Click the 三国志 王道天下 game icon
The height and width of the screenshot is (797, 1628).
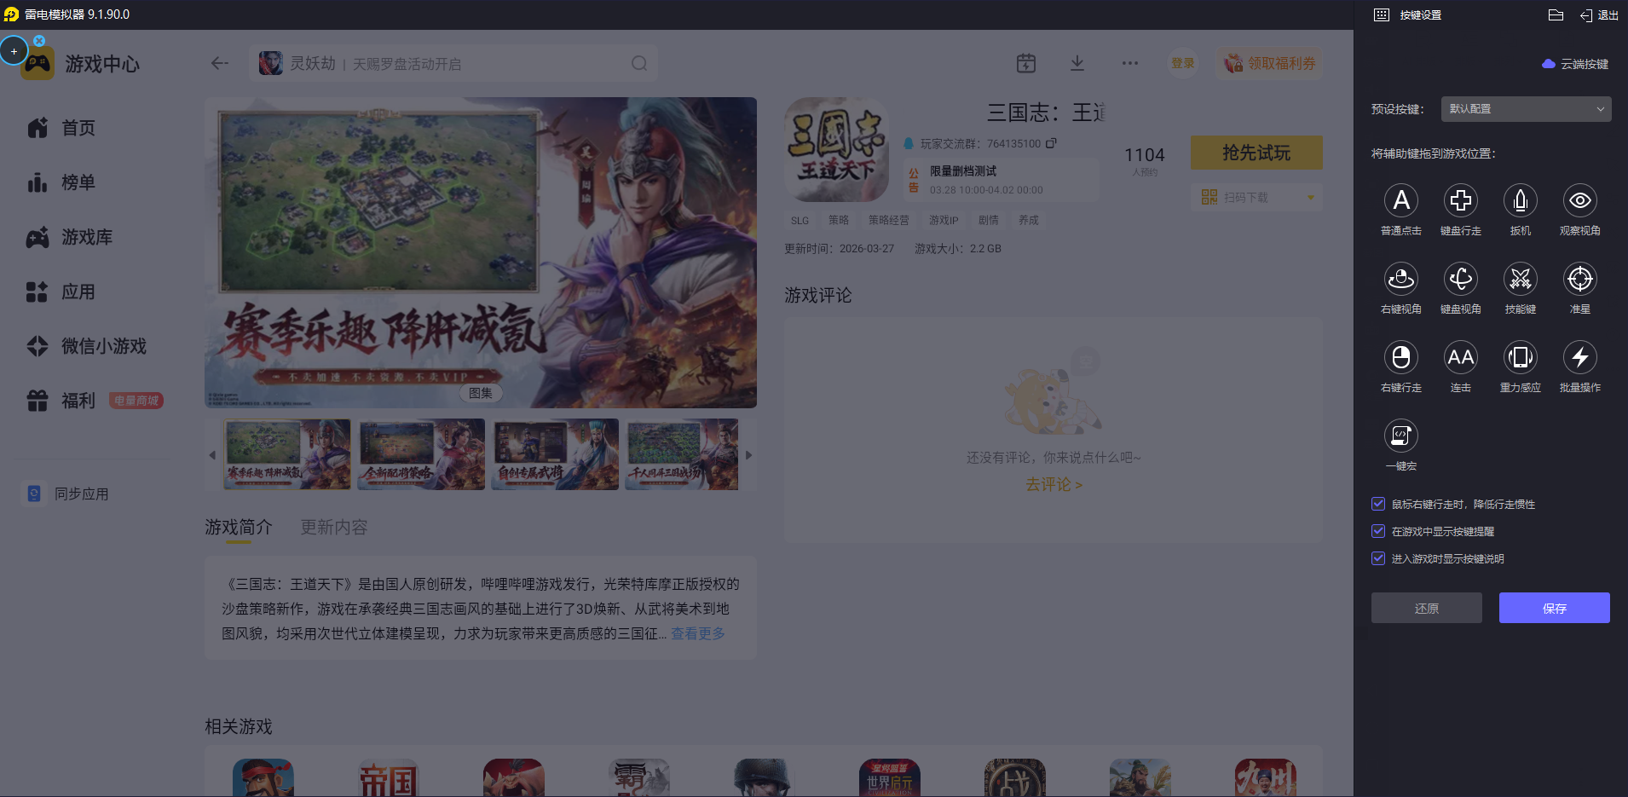tap(836, 149)
